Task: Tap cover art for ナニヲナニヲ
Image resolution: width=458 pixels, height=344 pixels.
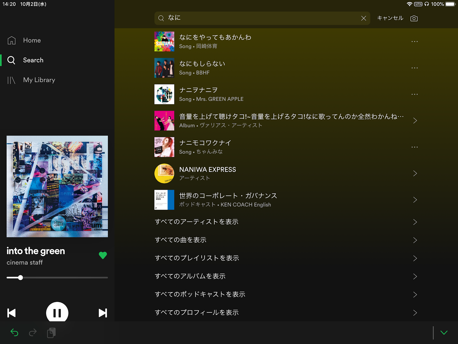Action: 164,94
